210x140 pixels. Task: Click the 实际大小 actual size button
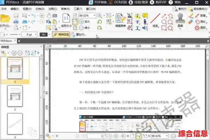point(66,20)
